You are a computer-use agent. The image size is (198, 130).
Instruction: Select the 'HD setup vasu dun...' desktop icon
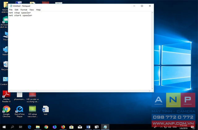pos(32,111)
